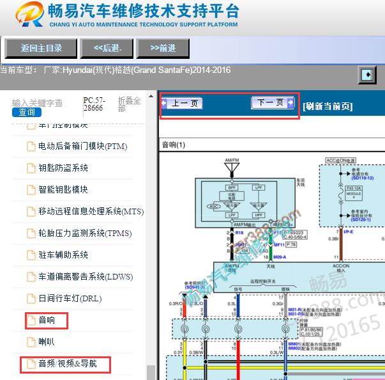This screenshot has width=385, height=380.
Task: Click the MF11 connector label
Action: (x=279, y=245)
